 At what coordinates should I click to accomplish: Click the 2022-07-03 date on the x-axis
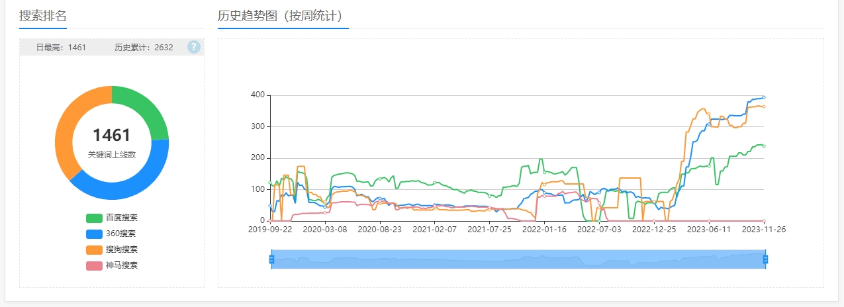(599, 230)
